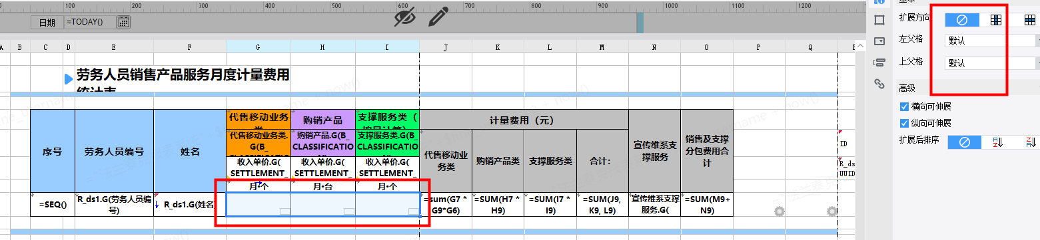The height and width of the screenshot is (240, 1040).
Task: Toggle 横向可伸展 checkbox
Action: tap(904, 106)
